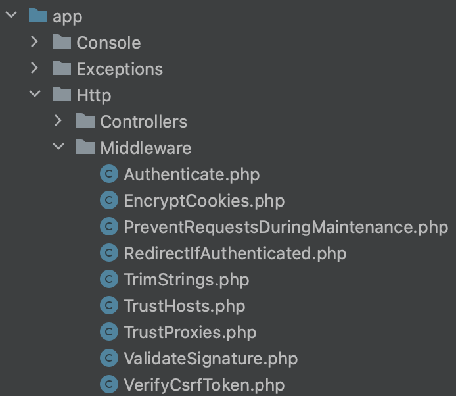Collapse the Http folder chevron
Screen dimensions: 456x396
35,95
